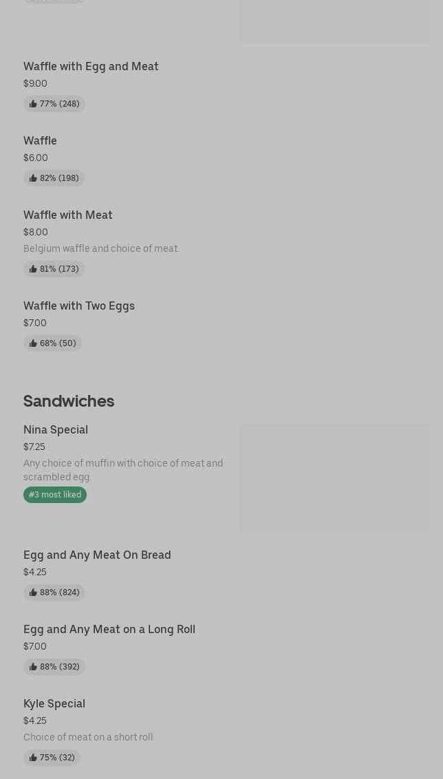Select the Waffle with Meat menu item
The image size is (443, 779).
click(x=67, y=215)
